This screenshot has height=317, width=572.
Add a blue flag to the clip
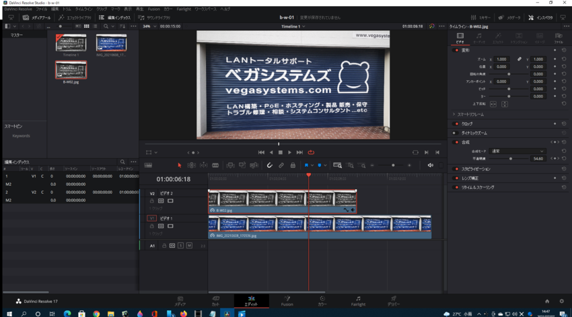click(306, 166)
